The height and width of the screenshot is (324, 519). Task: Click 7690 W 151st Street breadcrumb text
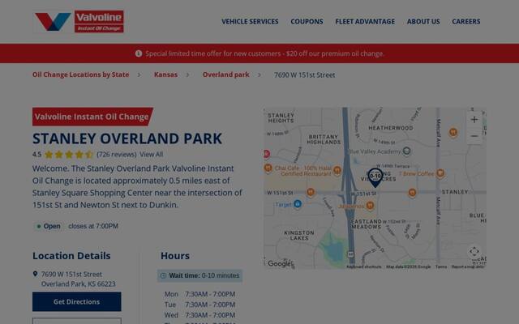(305, 75)
